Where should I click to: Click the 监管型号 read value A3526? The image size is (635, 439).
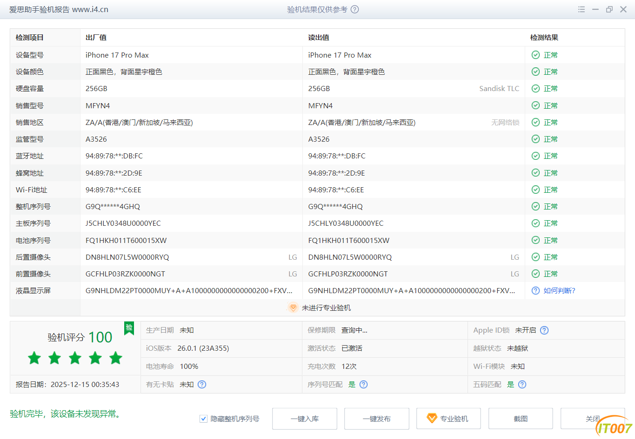319,139
